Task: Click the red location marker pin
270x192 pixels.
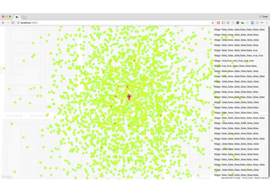Action: click(129, 97)
